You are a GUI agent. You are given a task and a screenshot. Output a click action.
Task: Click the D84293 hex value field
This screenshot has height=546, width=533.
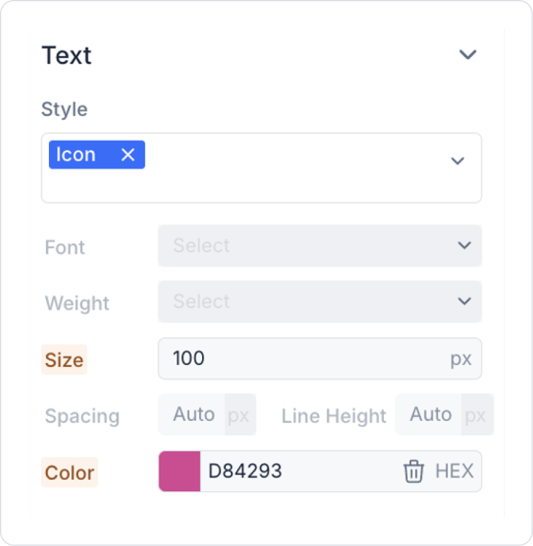point(286,471)
